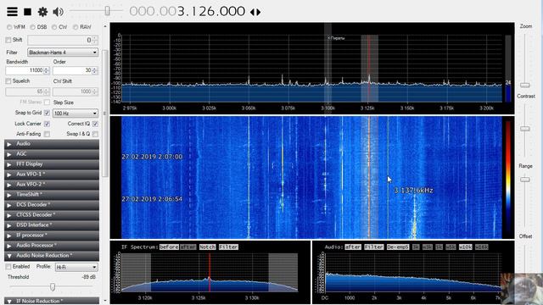Expand the FFT Display panel

tap(52, 164)
